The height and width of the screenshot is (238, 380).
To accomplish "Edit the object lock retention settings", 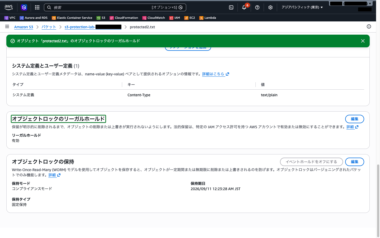I will 354,162.
